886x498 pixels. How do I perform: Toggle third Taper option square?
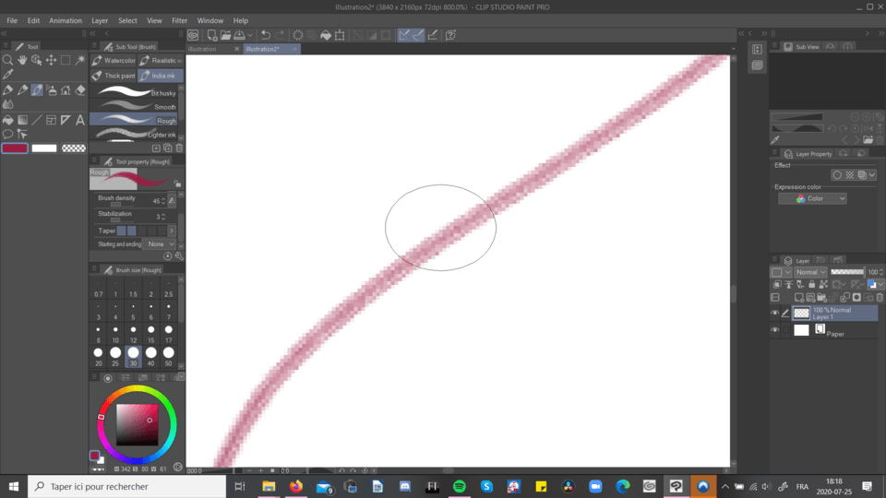[142, 231]
